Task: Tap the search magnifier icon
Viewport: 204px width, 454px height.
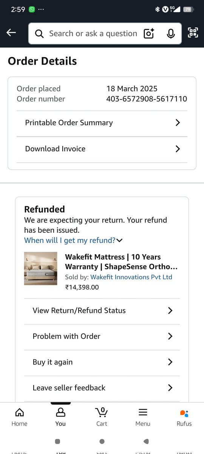Action: tap(39, 34)
